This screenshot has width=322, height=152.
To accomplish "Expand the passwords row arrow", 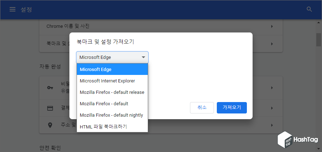I will 272,88.
